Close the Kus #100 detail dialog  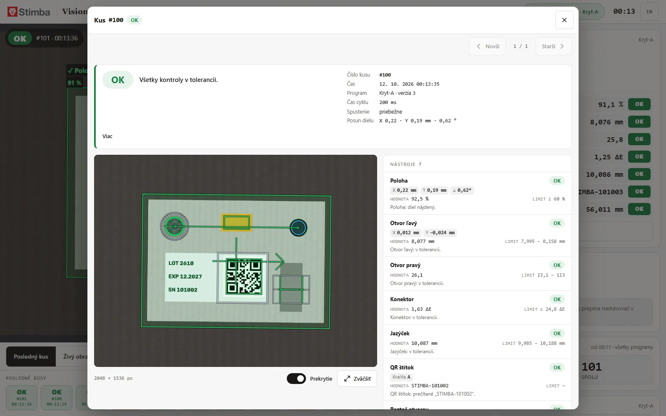click(564, 20)
